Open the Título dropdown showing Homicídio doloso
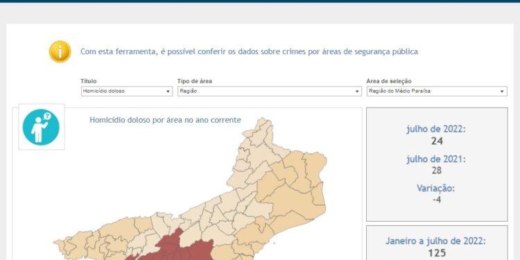520x260 pixels. [x=127, y=92]
